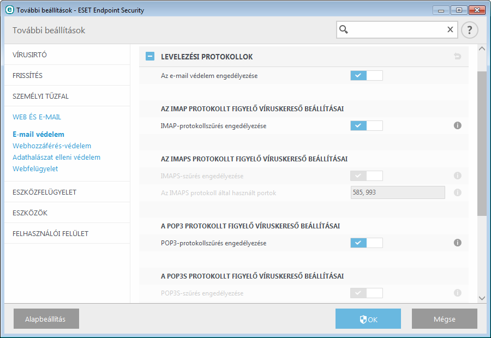
Task: Click inside the search input field
Action: click(397, 30)
